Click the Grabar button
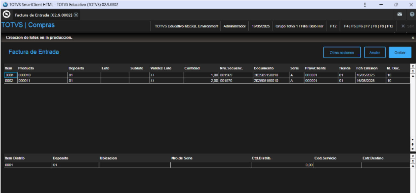Image resolution: width=416 pixels, height=193 pixels. pos(400,53)
